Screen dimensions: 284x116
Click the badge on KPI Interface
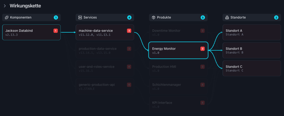coord(203,103)
